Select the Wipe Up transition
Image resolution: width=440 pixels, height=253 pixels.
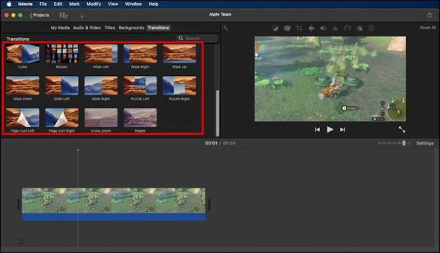[179, 54]
